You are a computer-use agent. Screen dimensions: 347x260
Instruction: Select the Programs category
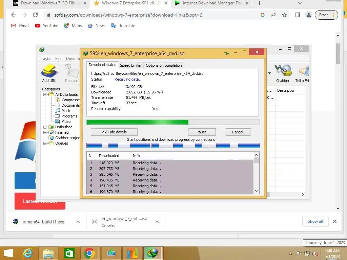tap(66, 116)
